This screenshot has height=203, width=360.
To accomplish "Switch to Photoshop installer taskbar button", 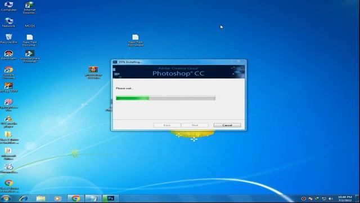I will 111,198.
